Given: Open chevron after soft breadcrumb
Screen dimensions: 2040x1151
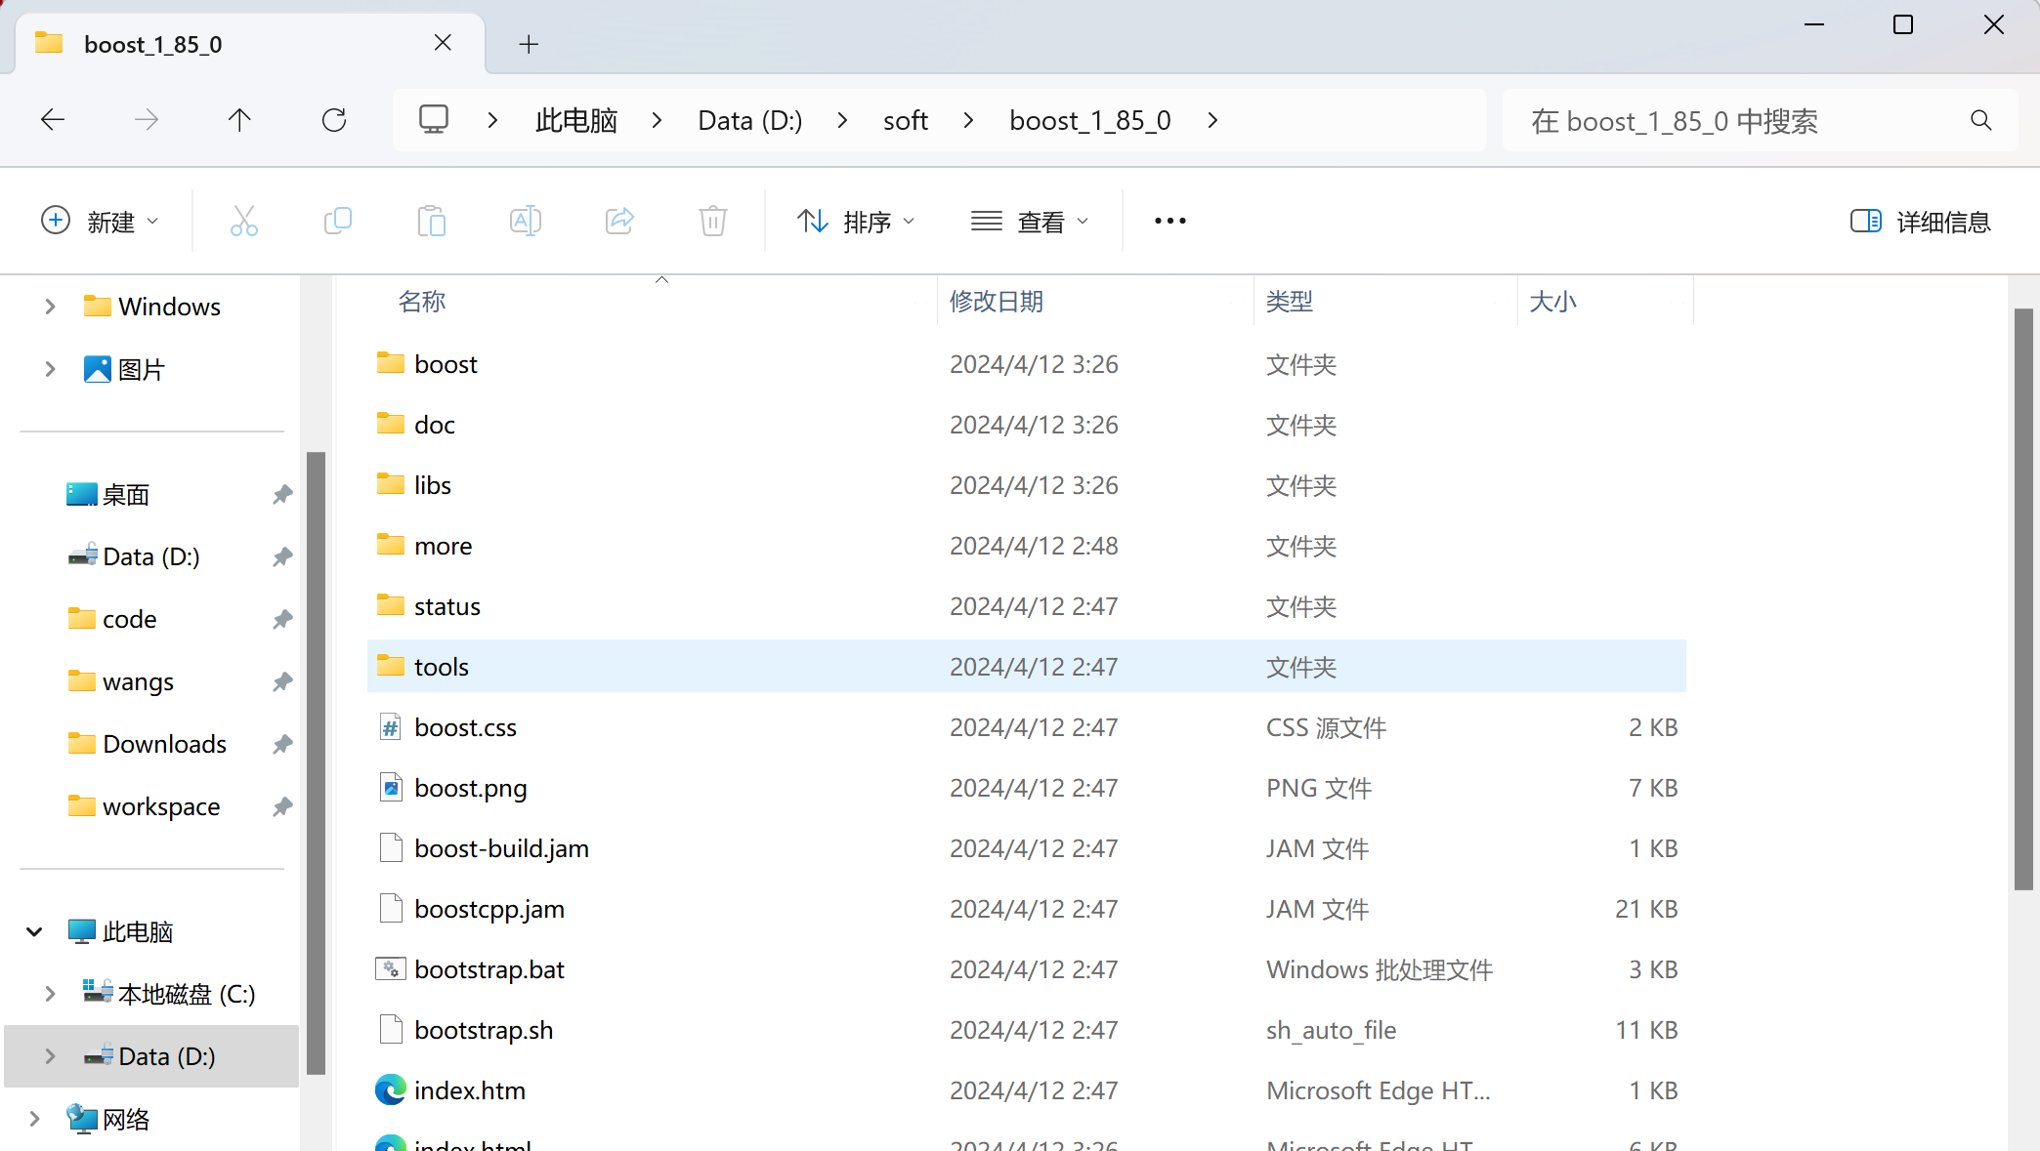Looking at the screenshot, I should click(x=968, y=120).
